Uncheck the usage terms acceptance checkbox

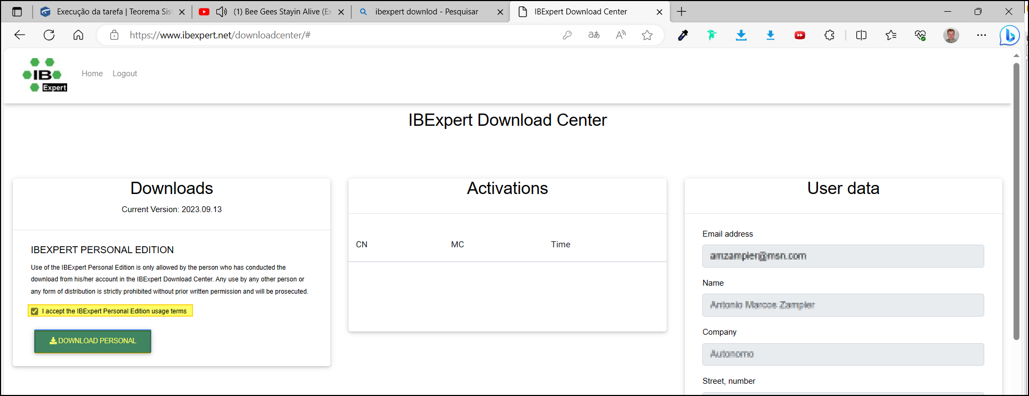35,311
